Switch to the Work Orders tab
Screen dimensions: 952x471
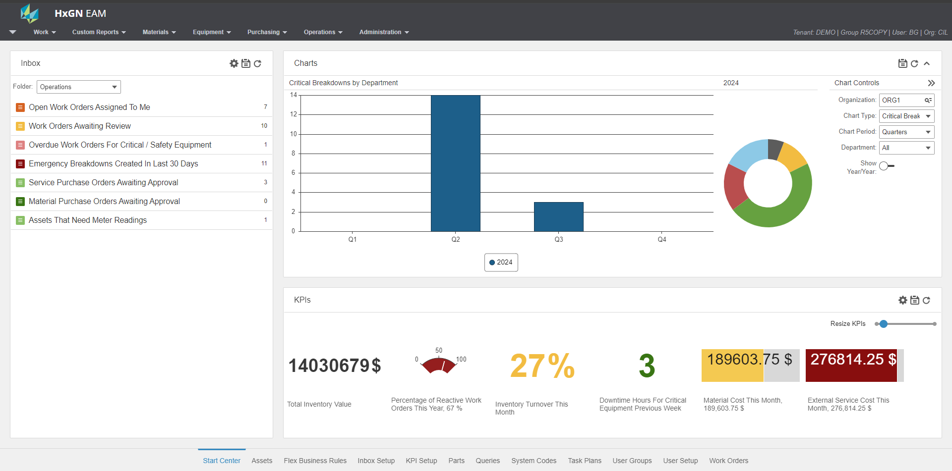click(728, 461)
